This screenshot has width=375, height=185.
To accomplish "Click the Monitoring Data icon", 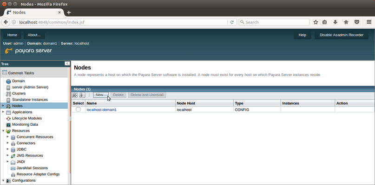I will (8, 125).
